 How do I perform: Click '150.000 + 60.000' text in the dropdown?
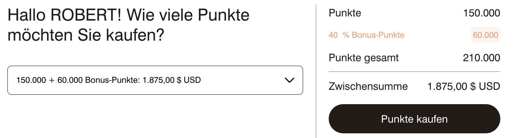pyautogui.click(x=50, y=80)
